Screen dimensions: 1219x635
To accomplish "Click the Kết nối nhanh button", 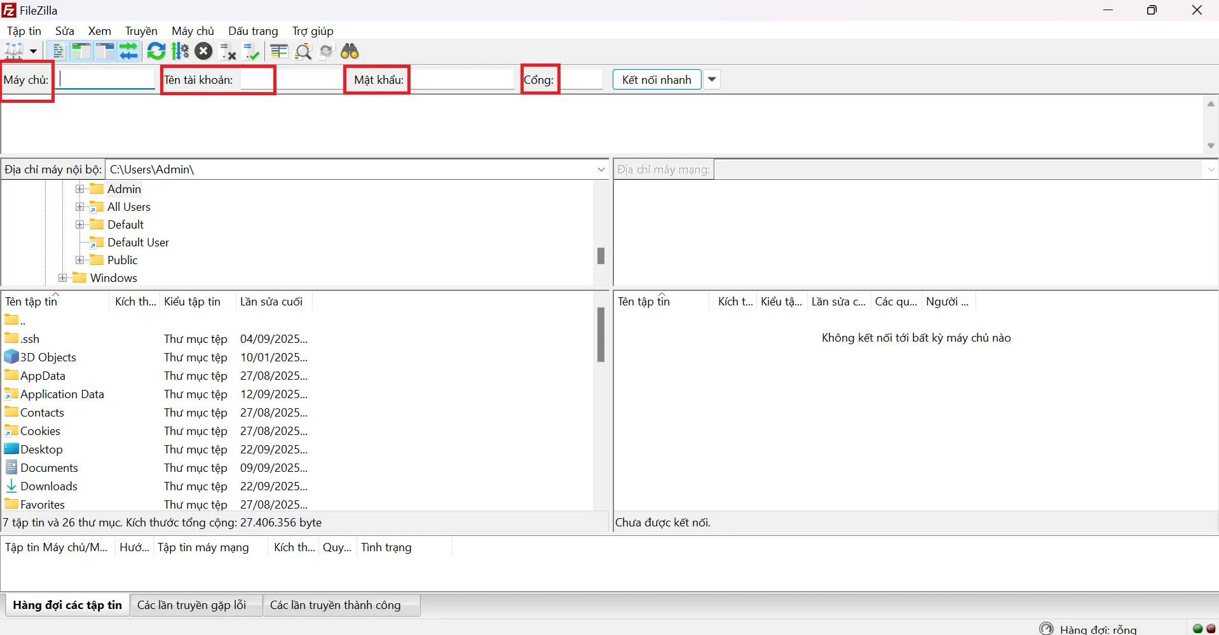I will pyautogui.click(x=657, y=80).
